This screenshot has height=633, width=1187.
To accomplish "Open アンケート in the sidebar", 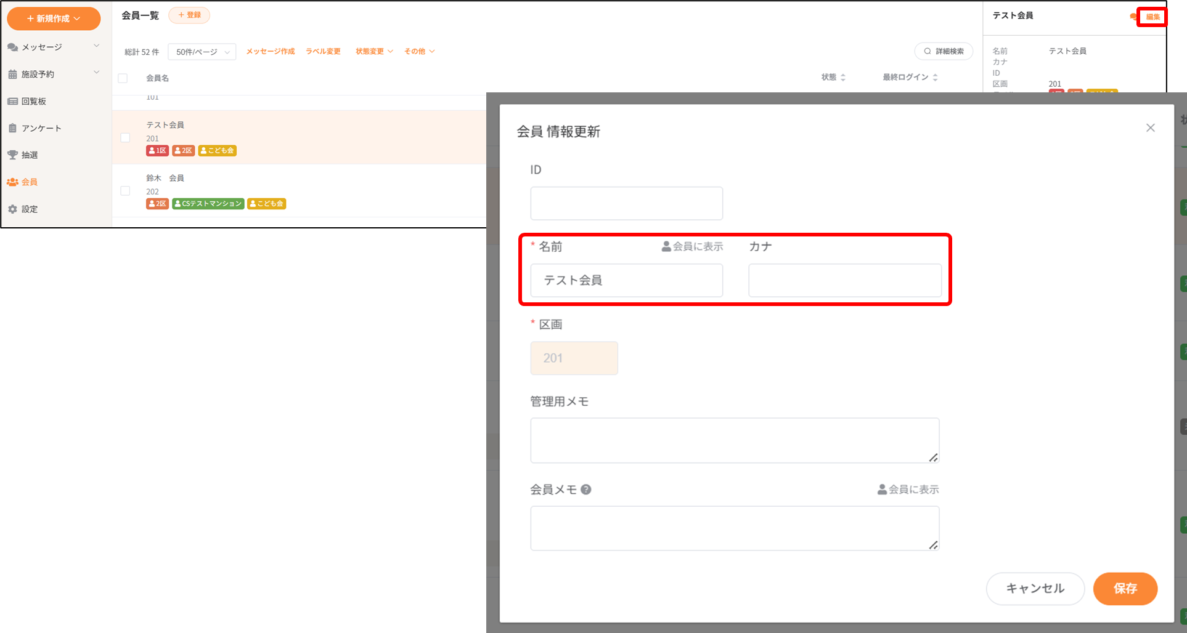I will coord(41,128).
